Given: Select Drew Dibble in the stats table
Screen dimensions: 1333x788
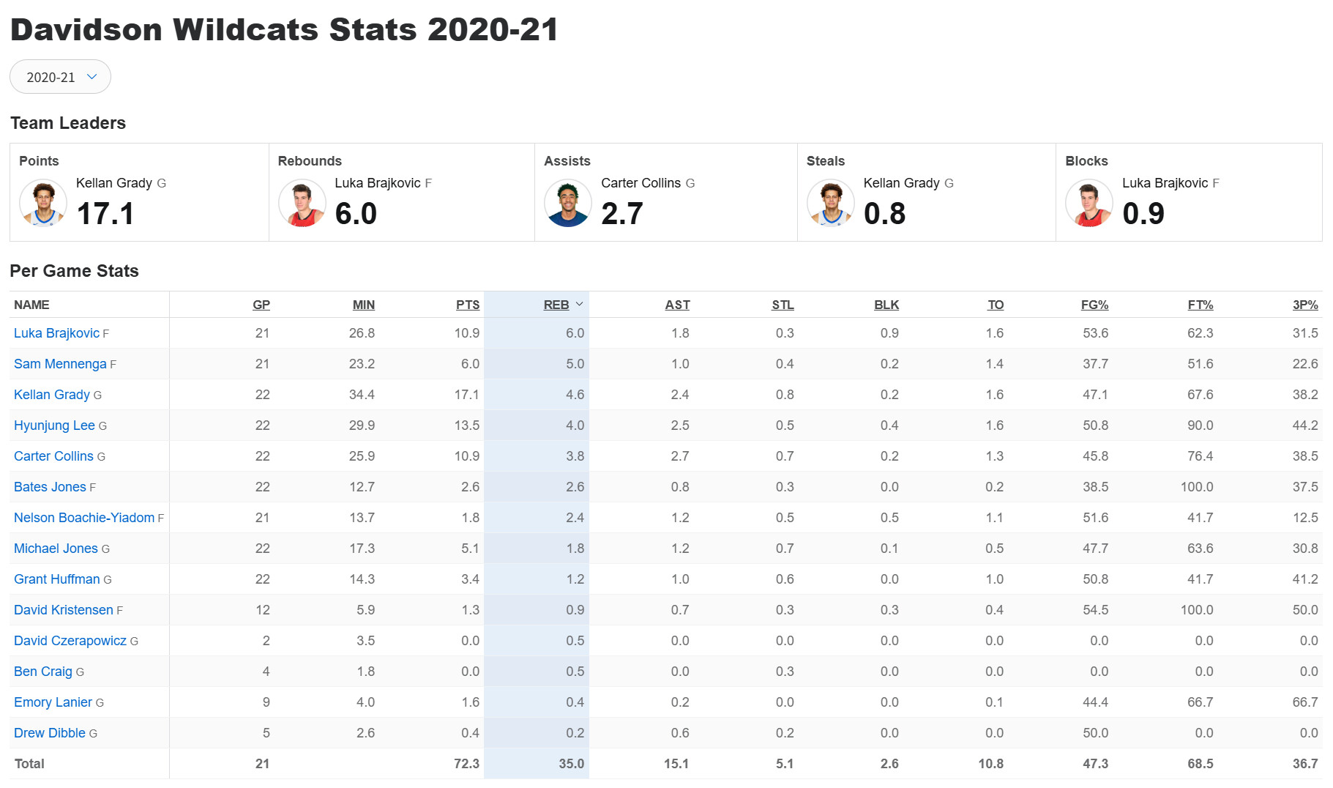Looking at the screenshot, I should (50, 733).
